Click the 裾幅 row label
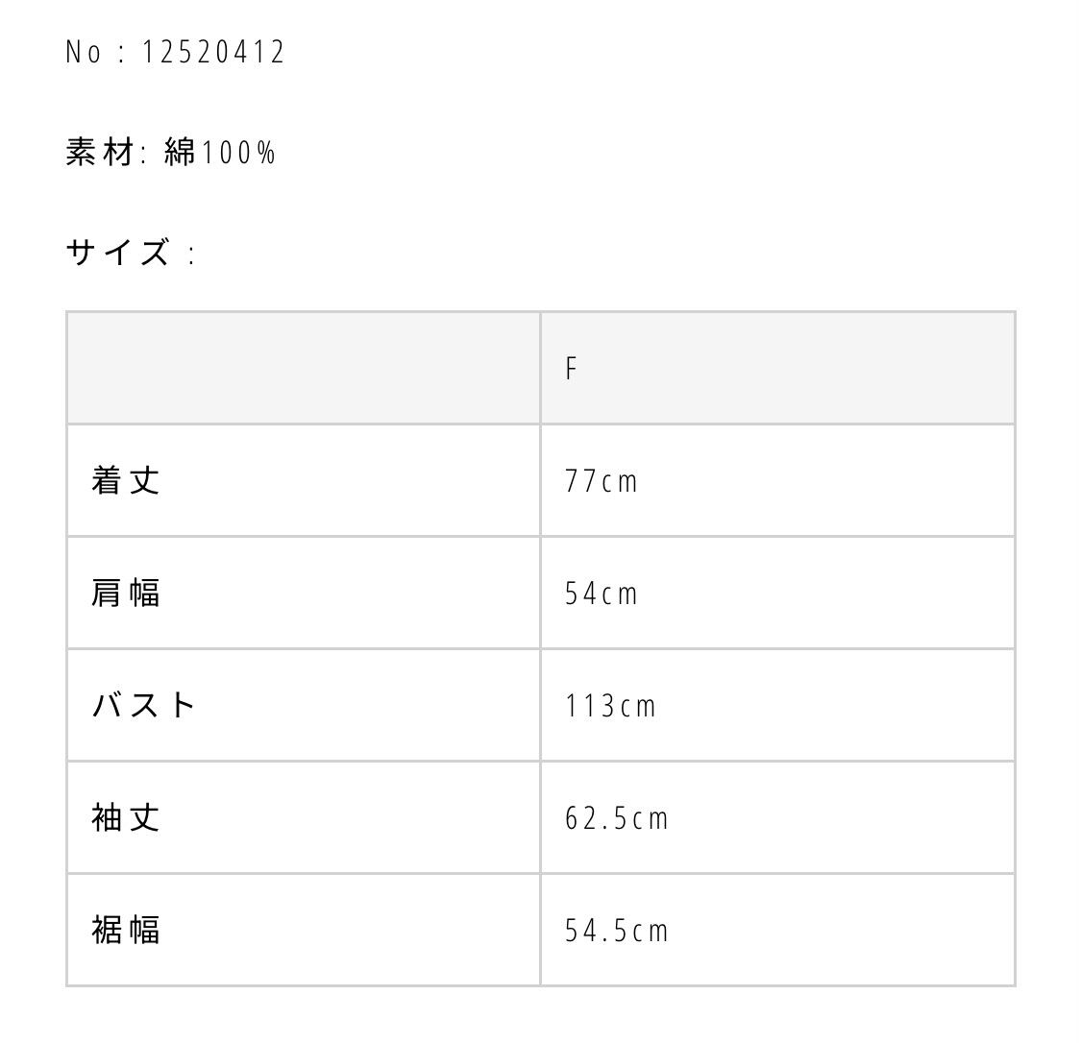 click(x=126, y=930)
